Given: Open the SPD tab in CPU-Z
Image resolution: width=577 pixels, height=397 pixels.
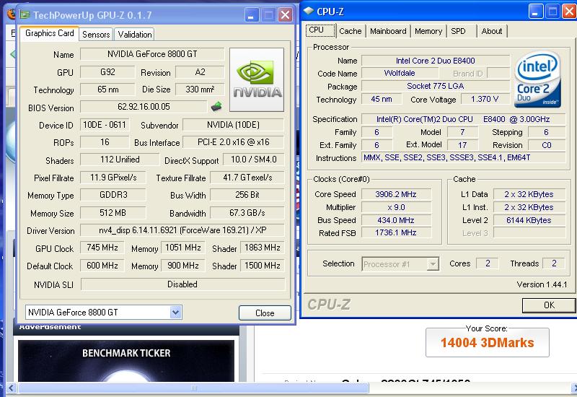Looking at the screenshot, I should coord(459,31).
